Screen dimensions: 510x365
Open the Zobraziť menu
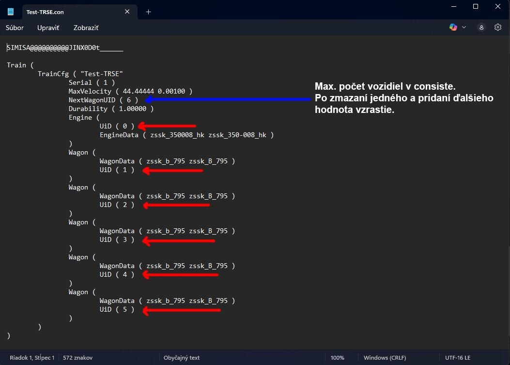(x=86, y=28)
